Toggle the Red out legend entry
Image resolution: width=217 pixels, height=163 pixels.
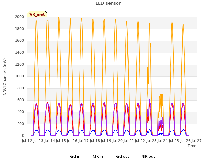click(119, 156)
